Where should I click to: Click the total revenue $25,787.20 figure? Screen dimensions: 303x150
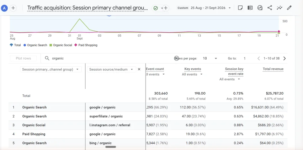pos(275,93)
